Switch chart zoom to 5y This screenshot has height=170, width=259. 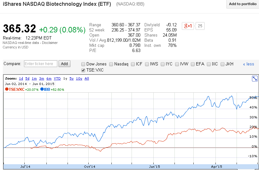pos(71,79)
